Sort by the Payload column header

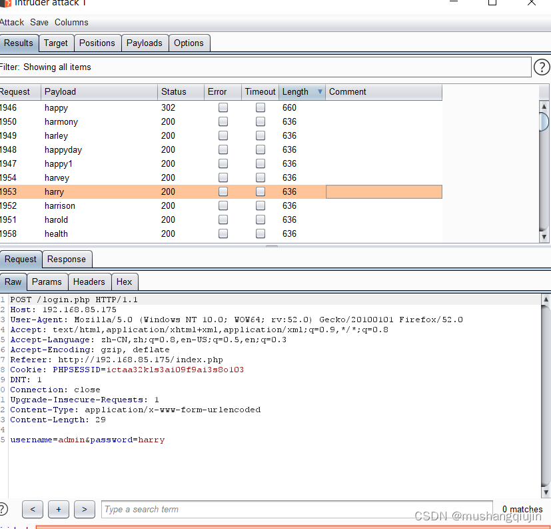pos(99,92)
